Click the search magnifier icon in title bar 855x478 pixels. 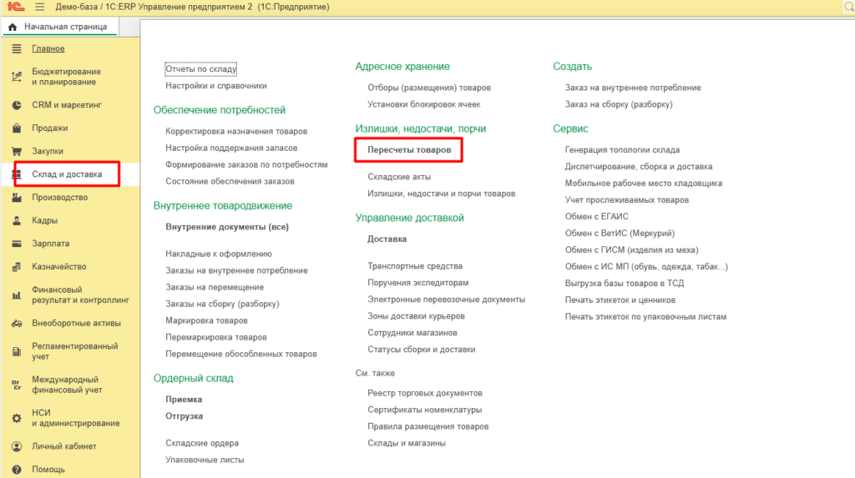(849, 7)
